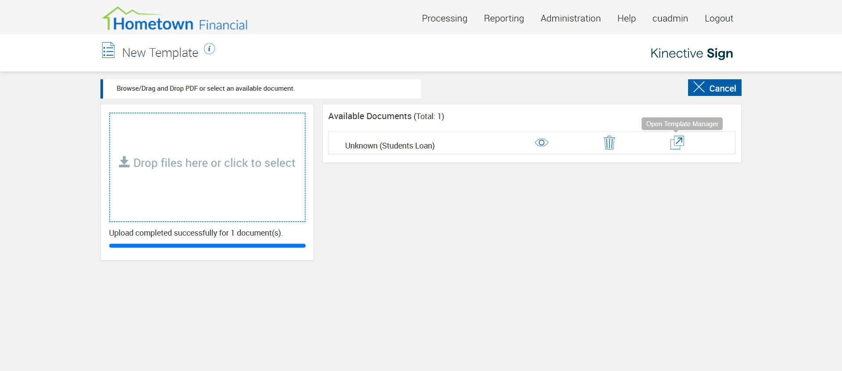Click the Open Template Manager tooltip

pos(682,124)
